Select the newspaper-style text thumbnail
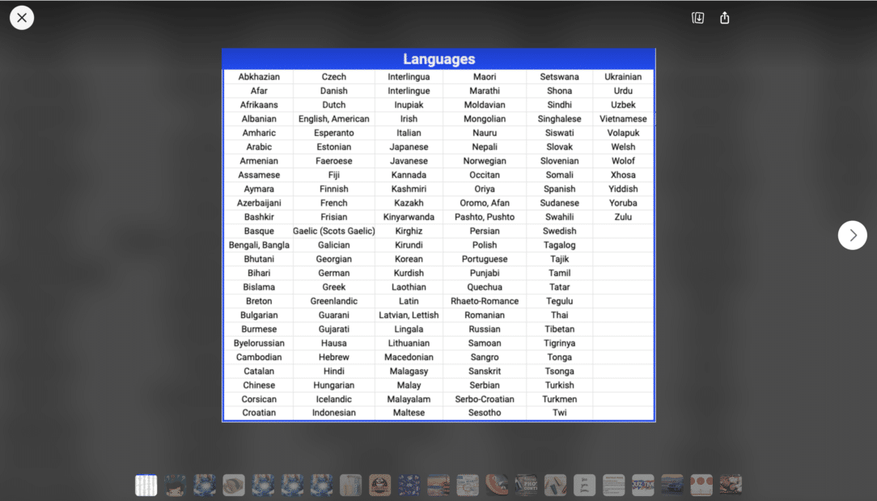The width and height of the screenshot is (877, 501). (x=613, y=485)
